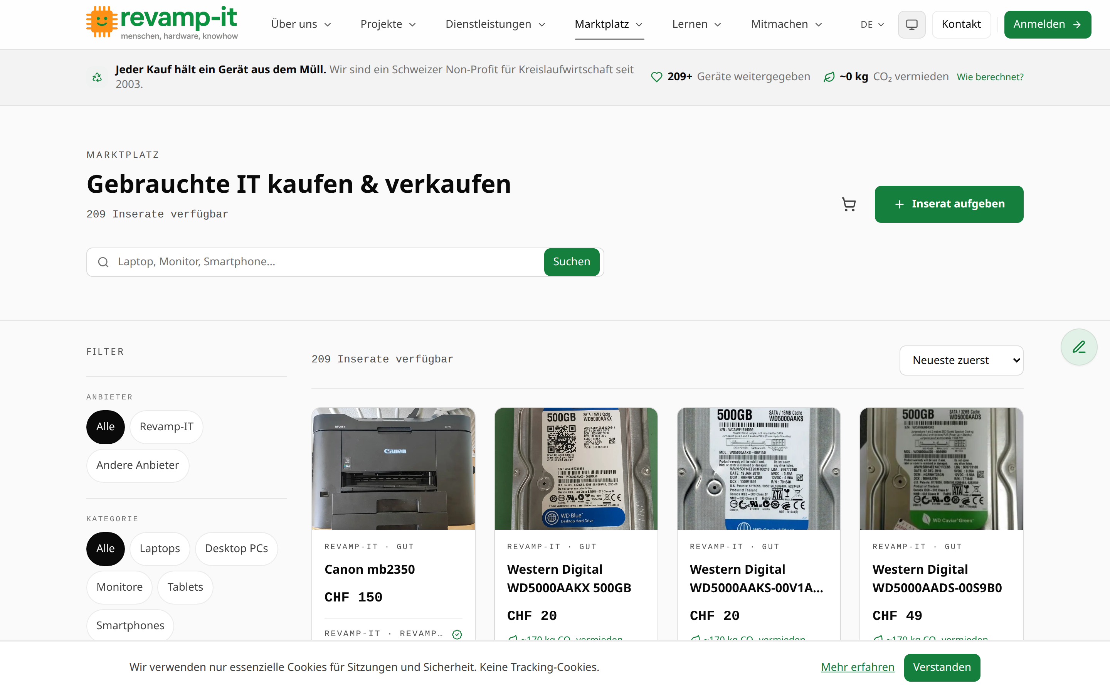This screenshot has width=1110, height=694.
Task: Filter by Revamp-IT provider
Action: (166, 427)
